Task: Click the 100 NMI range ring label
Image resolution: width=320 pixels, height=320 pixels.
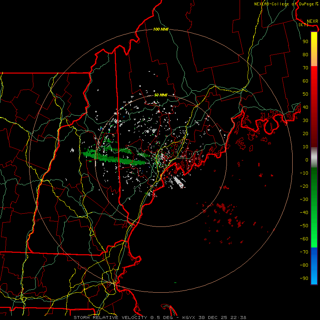Action: [x=161, y=30]
